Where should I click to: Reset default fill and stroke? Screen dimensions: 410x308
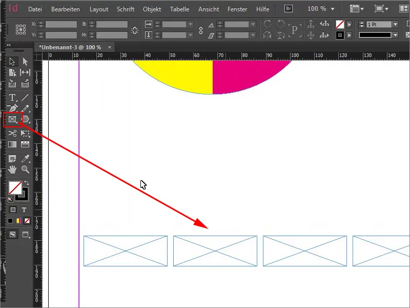[x=10, y=200]
